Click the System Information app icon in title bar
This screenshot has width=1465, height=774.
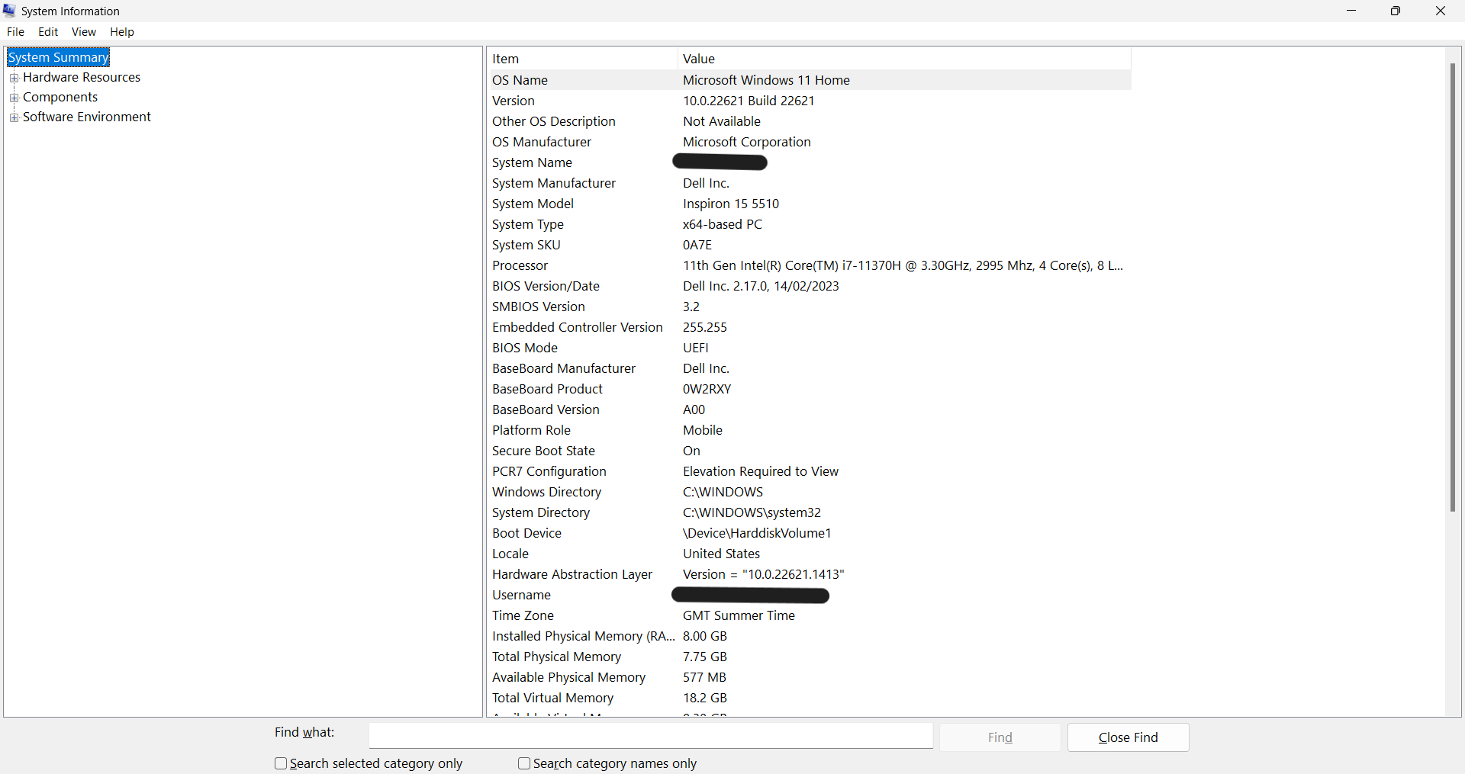click(9, 11)
